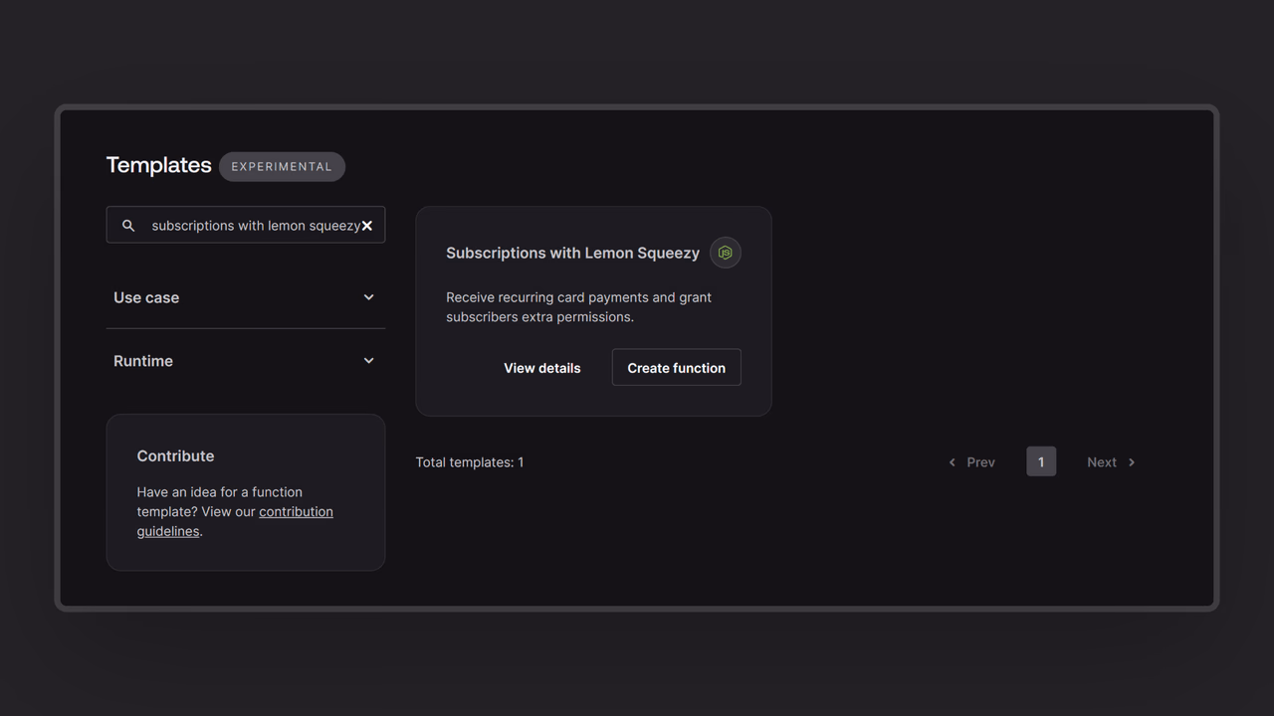
Task: Go to the Next page
Action: tap(1111, 462)
